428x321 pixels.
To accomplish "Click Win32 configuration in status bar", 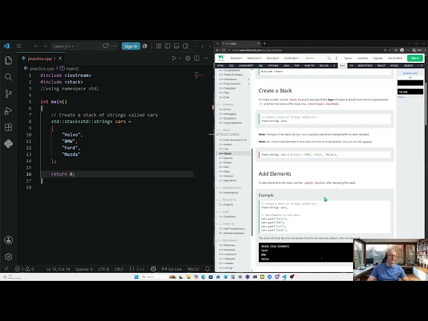I will coord(193,269).
